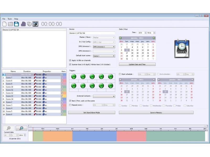Screen dimensions: 210x157
Task: Click the zoom in magnifier on timeline
Action: point(21,128)
